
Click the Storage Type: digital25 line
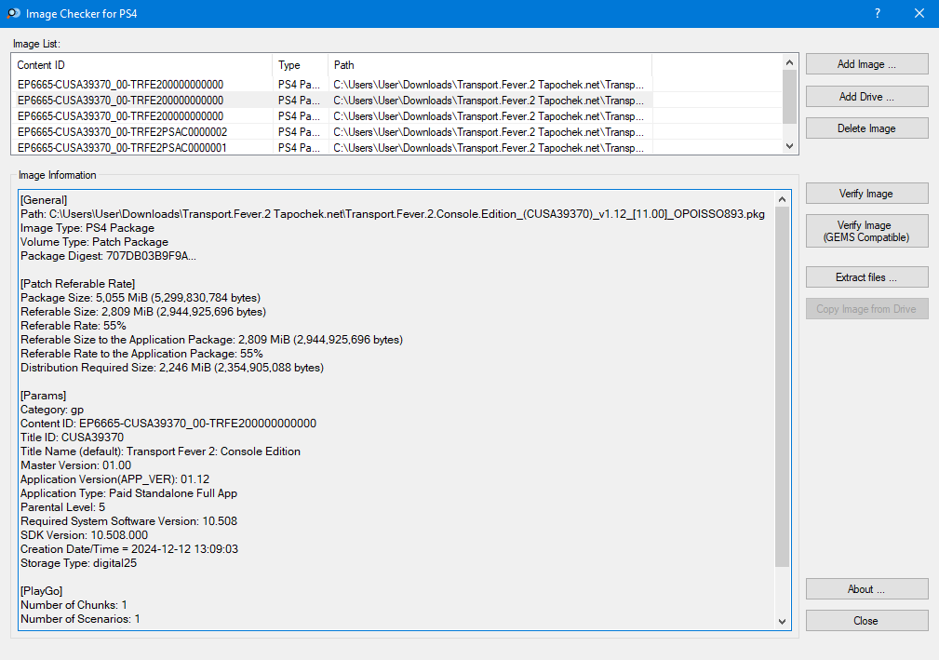(78, 563)
